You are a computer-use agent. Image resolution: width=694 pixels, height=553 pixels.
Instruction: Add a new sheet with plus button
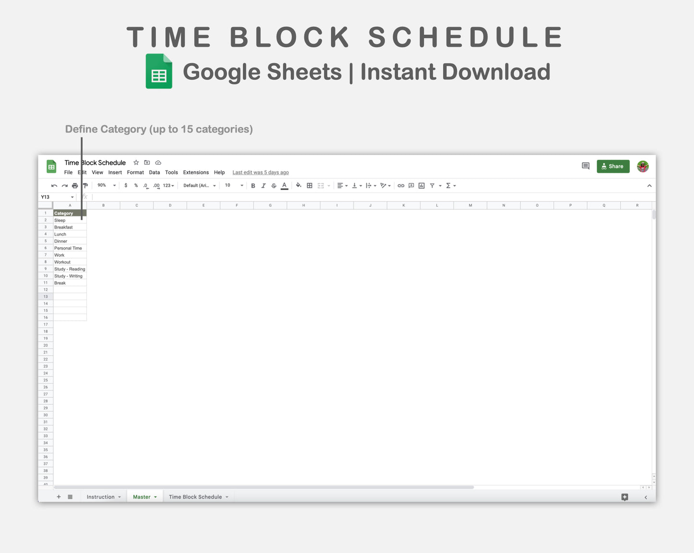[59, 497]
